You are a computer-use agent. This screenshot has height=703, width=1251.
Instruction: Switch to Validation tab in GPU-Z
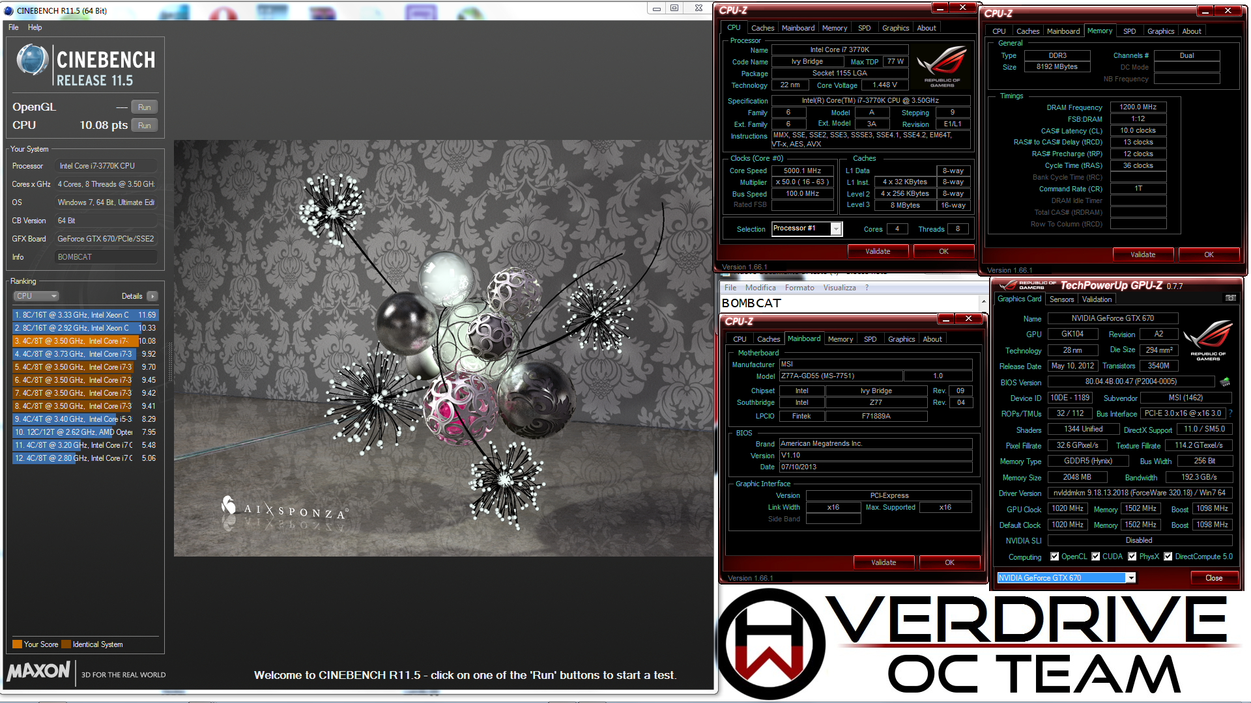click(1097, 299)
